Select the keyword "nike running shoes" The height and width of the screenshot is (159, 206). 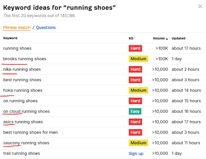[22, 69]
